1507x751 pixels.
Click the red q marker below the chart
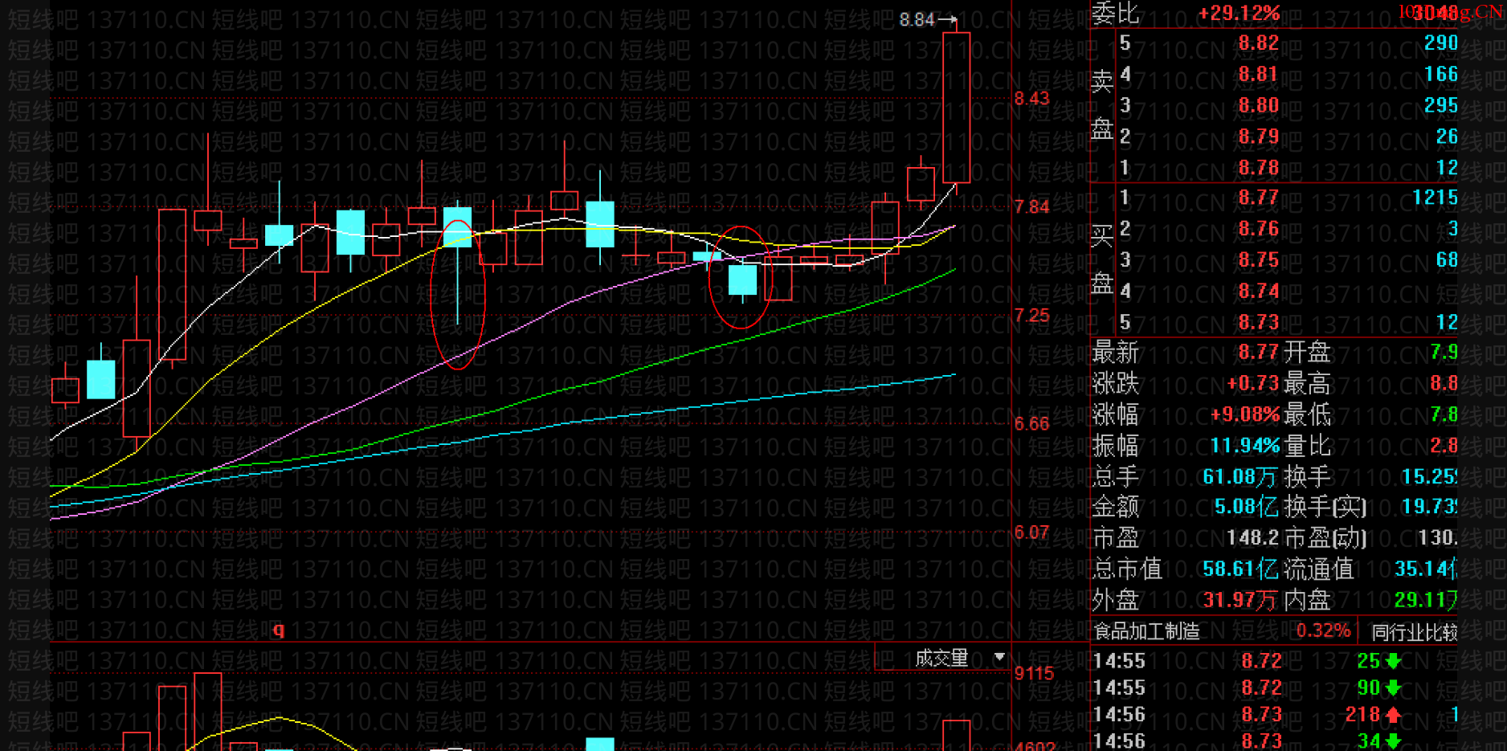click(279, 630)
